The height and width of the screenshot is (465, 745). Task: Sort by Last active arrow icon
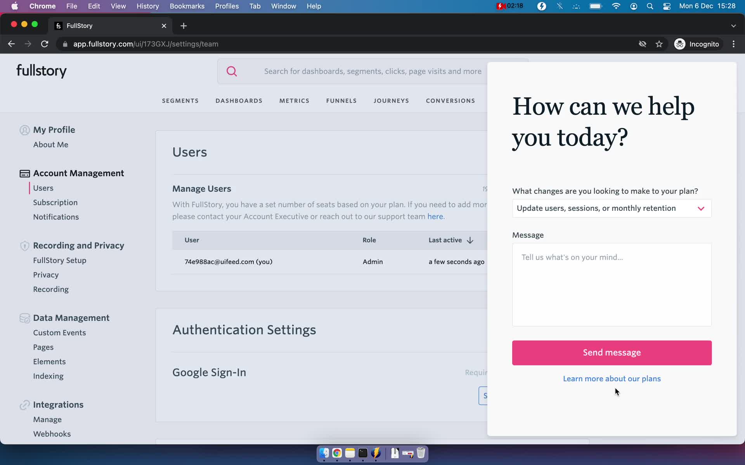[x=470, y=240]
